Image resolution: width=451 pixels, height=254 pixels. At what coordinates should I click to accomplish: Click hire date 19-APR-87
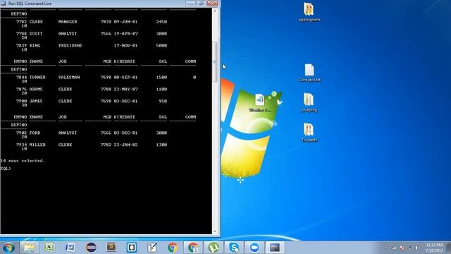point(125,33)
